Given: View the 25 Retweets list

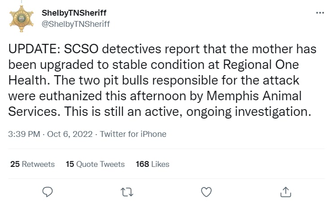Looking at the screenshot, I should (32, 164).
